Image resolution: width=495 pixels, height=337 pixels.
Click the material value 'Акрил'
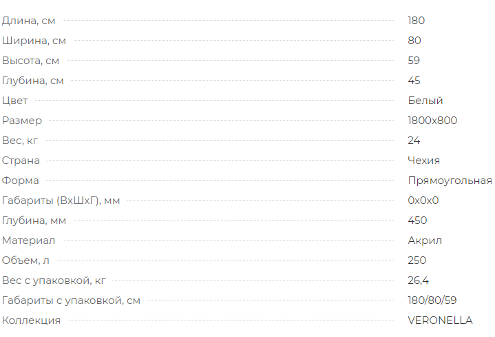point(425,241)
